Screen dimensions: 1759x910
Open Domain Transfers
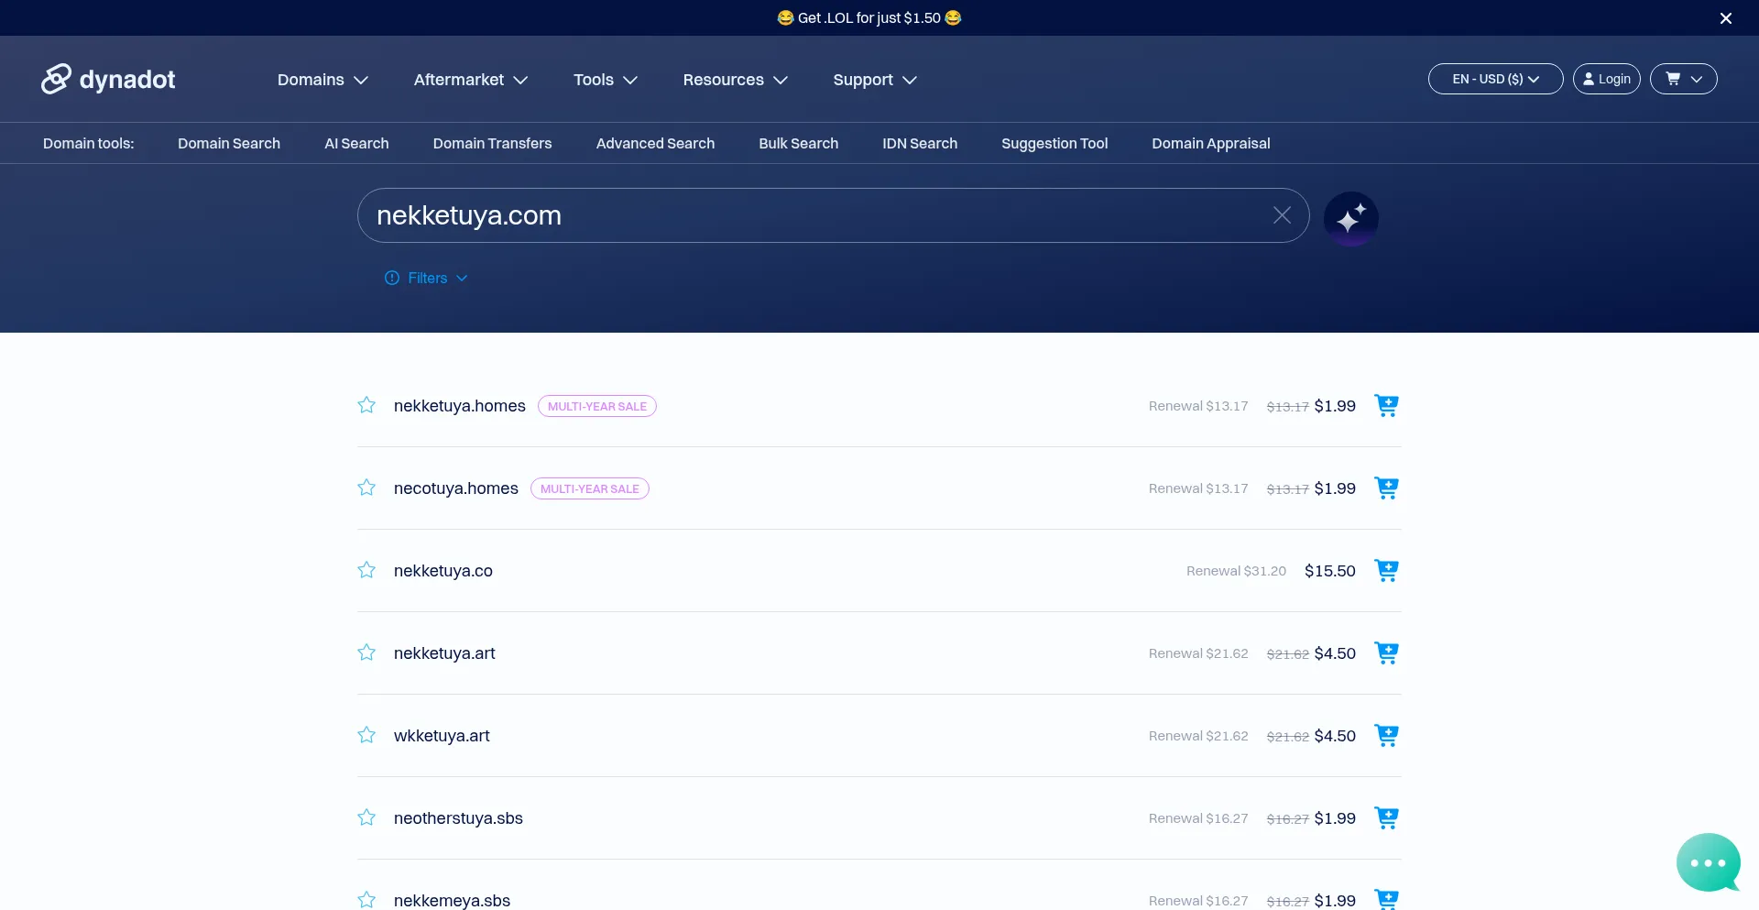[492, 143]
